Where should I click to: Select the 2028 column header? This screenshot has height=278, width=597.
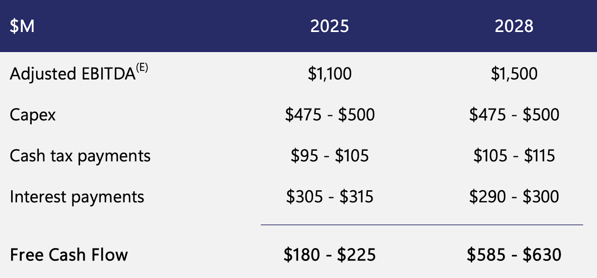pyautogui.click(x=514, y=26)
